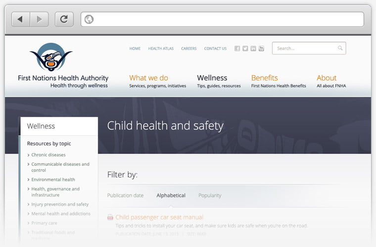This screenshot has width=376, height=247.
Task: Click the chevron beside Environmental health
Action: (28, 180)
